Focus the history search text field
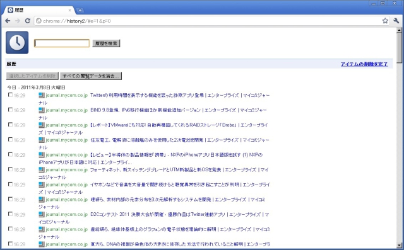404x250 pixels. (62, 43)
